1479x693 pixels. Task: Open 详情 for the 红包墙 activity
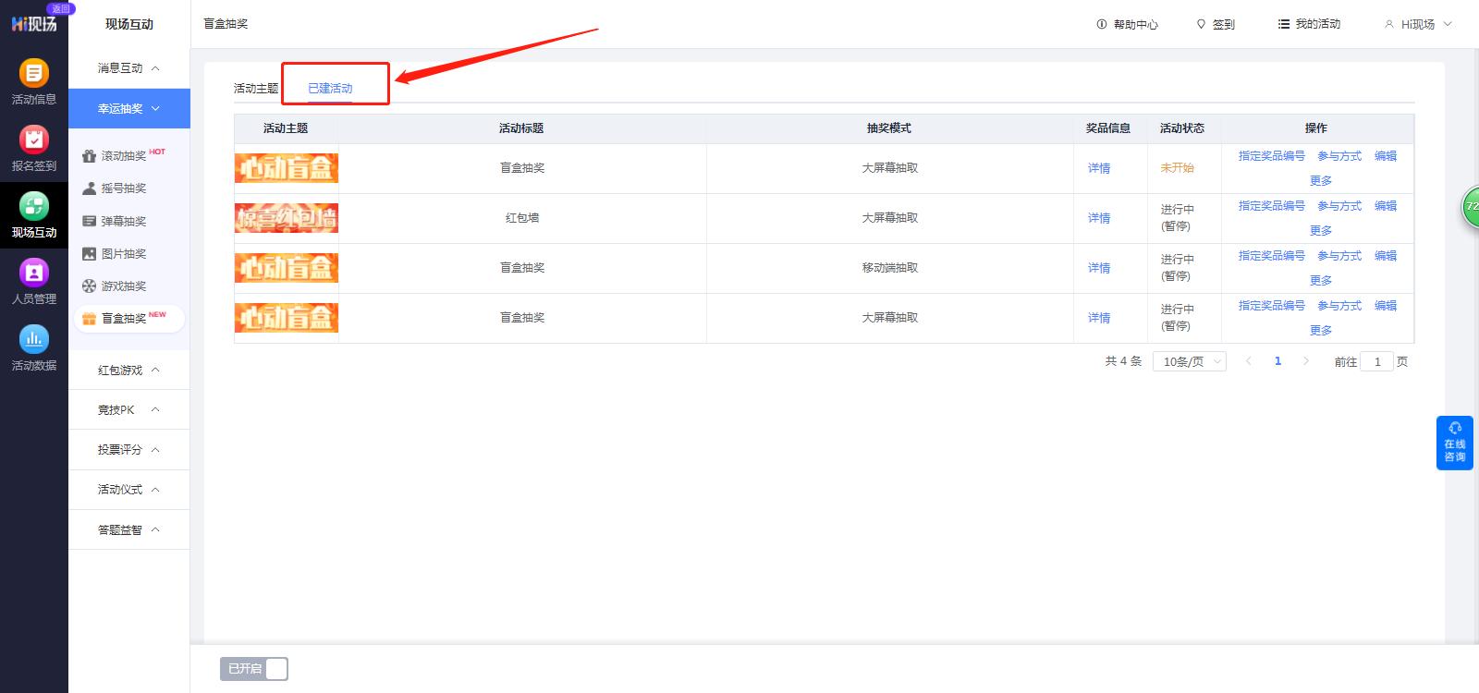coord(1099,218)
